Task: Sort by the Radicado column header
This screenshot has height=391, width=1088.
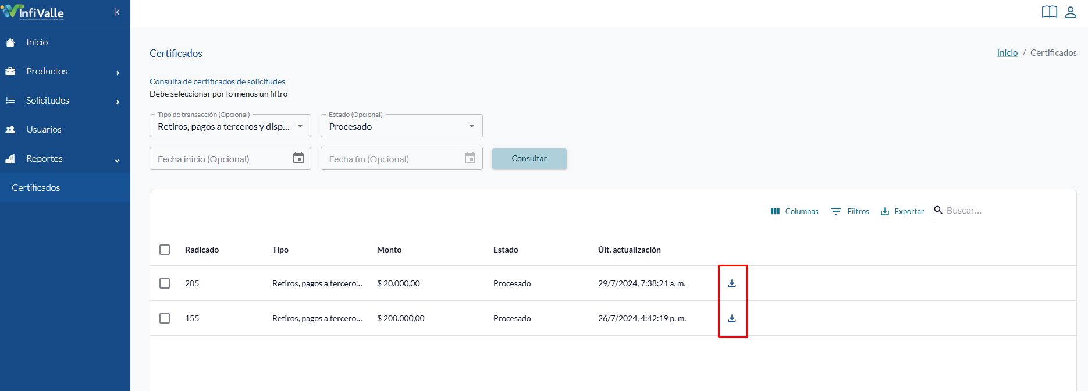Action: (202, 250)
